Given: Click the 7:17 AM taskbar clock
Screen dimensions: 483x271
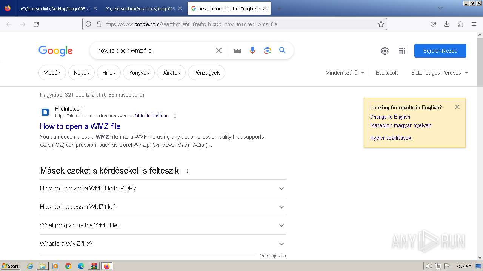Looking at the screenshot, I should click(464, 266).
